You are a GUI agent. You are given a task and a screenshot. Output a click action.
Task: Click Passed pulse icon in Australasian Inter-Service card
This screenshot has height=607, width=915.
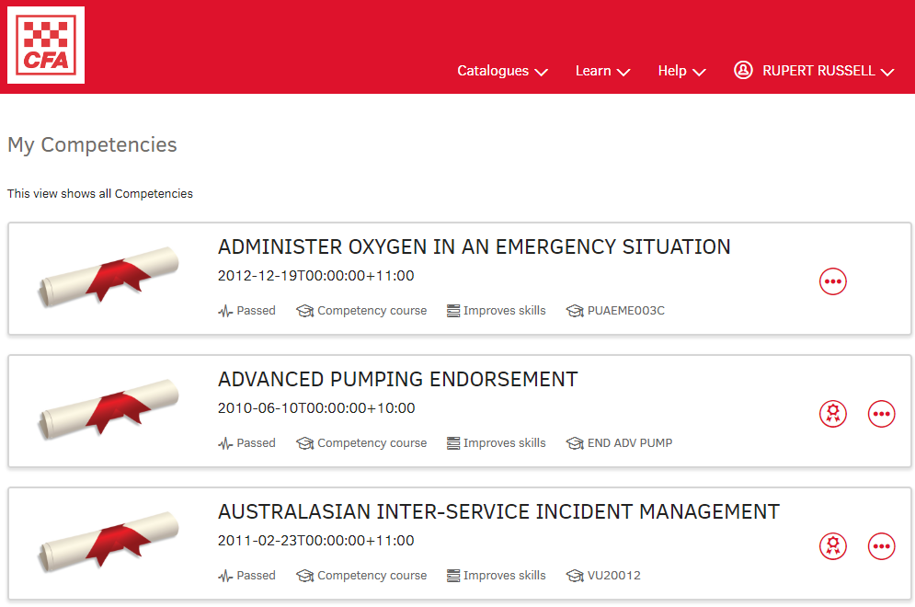tap(225, 576)
